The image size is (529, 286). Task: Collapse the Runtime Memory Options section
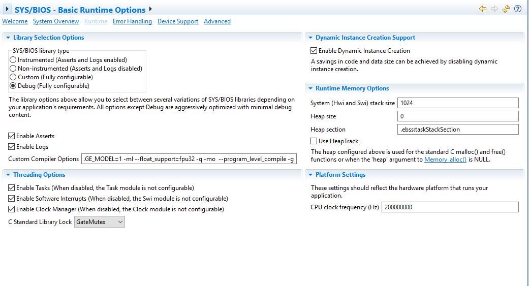(310, 88)
